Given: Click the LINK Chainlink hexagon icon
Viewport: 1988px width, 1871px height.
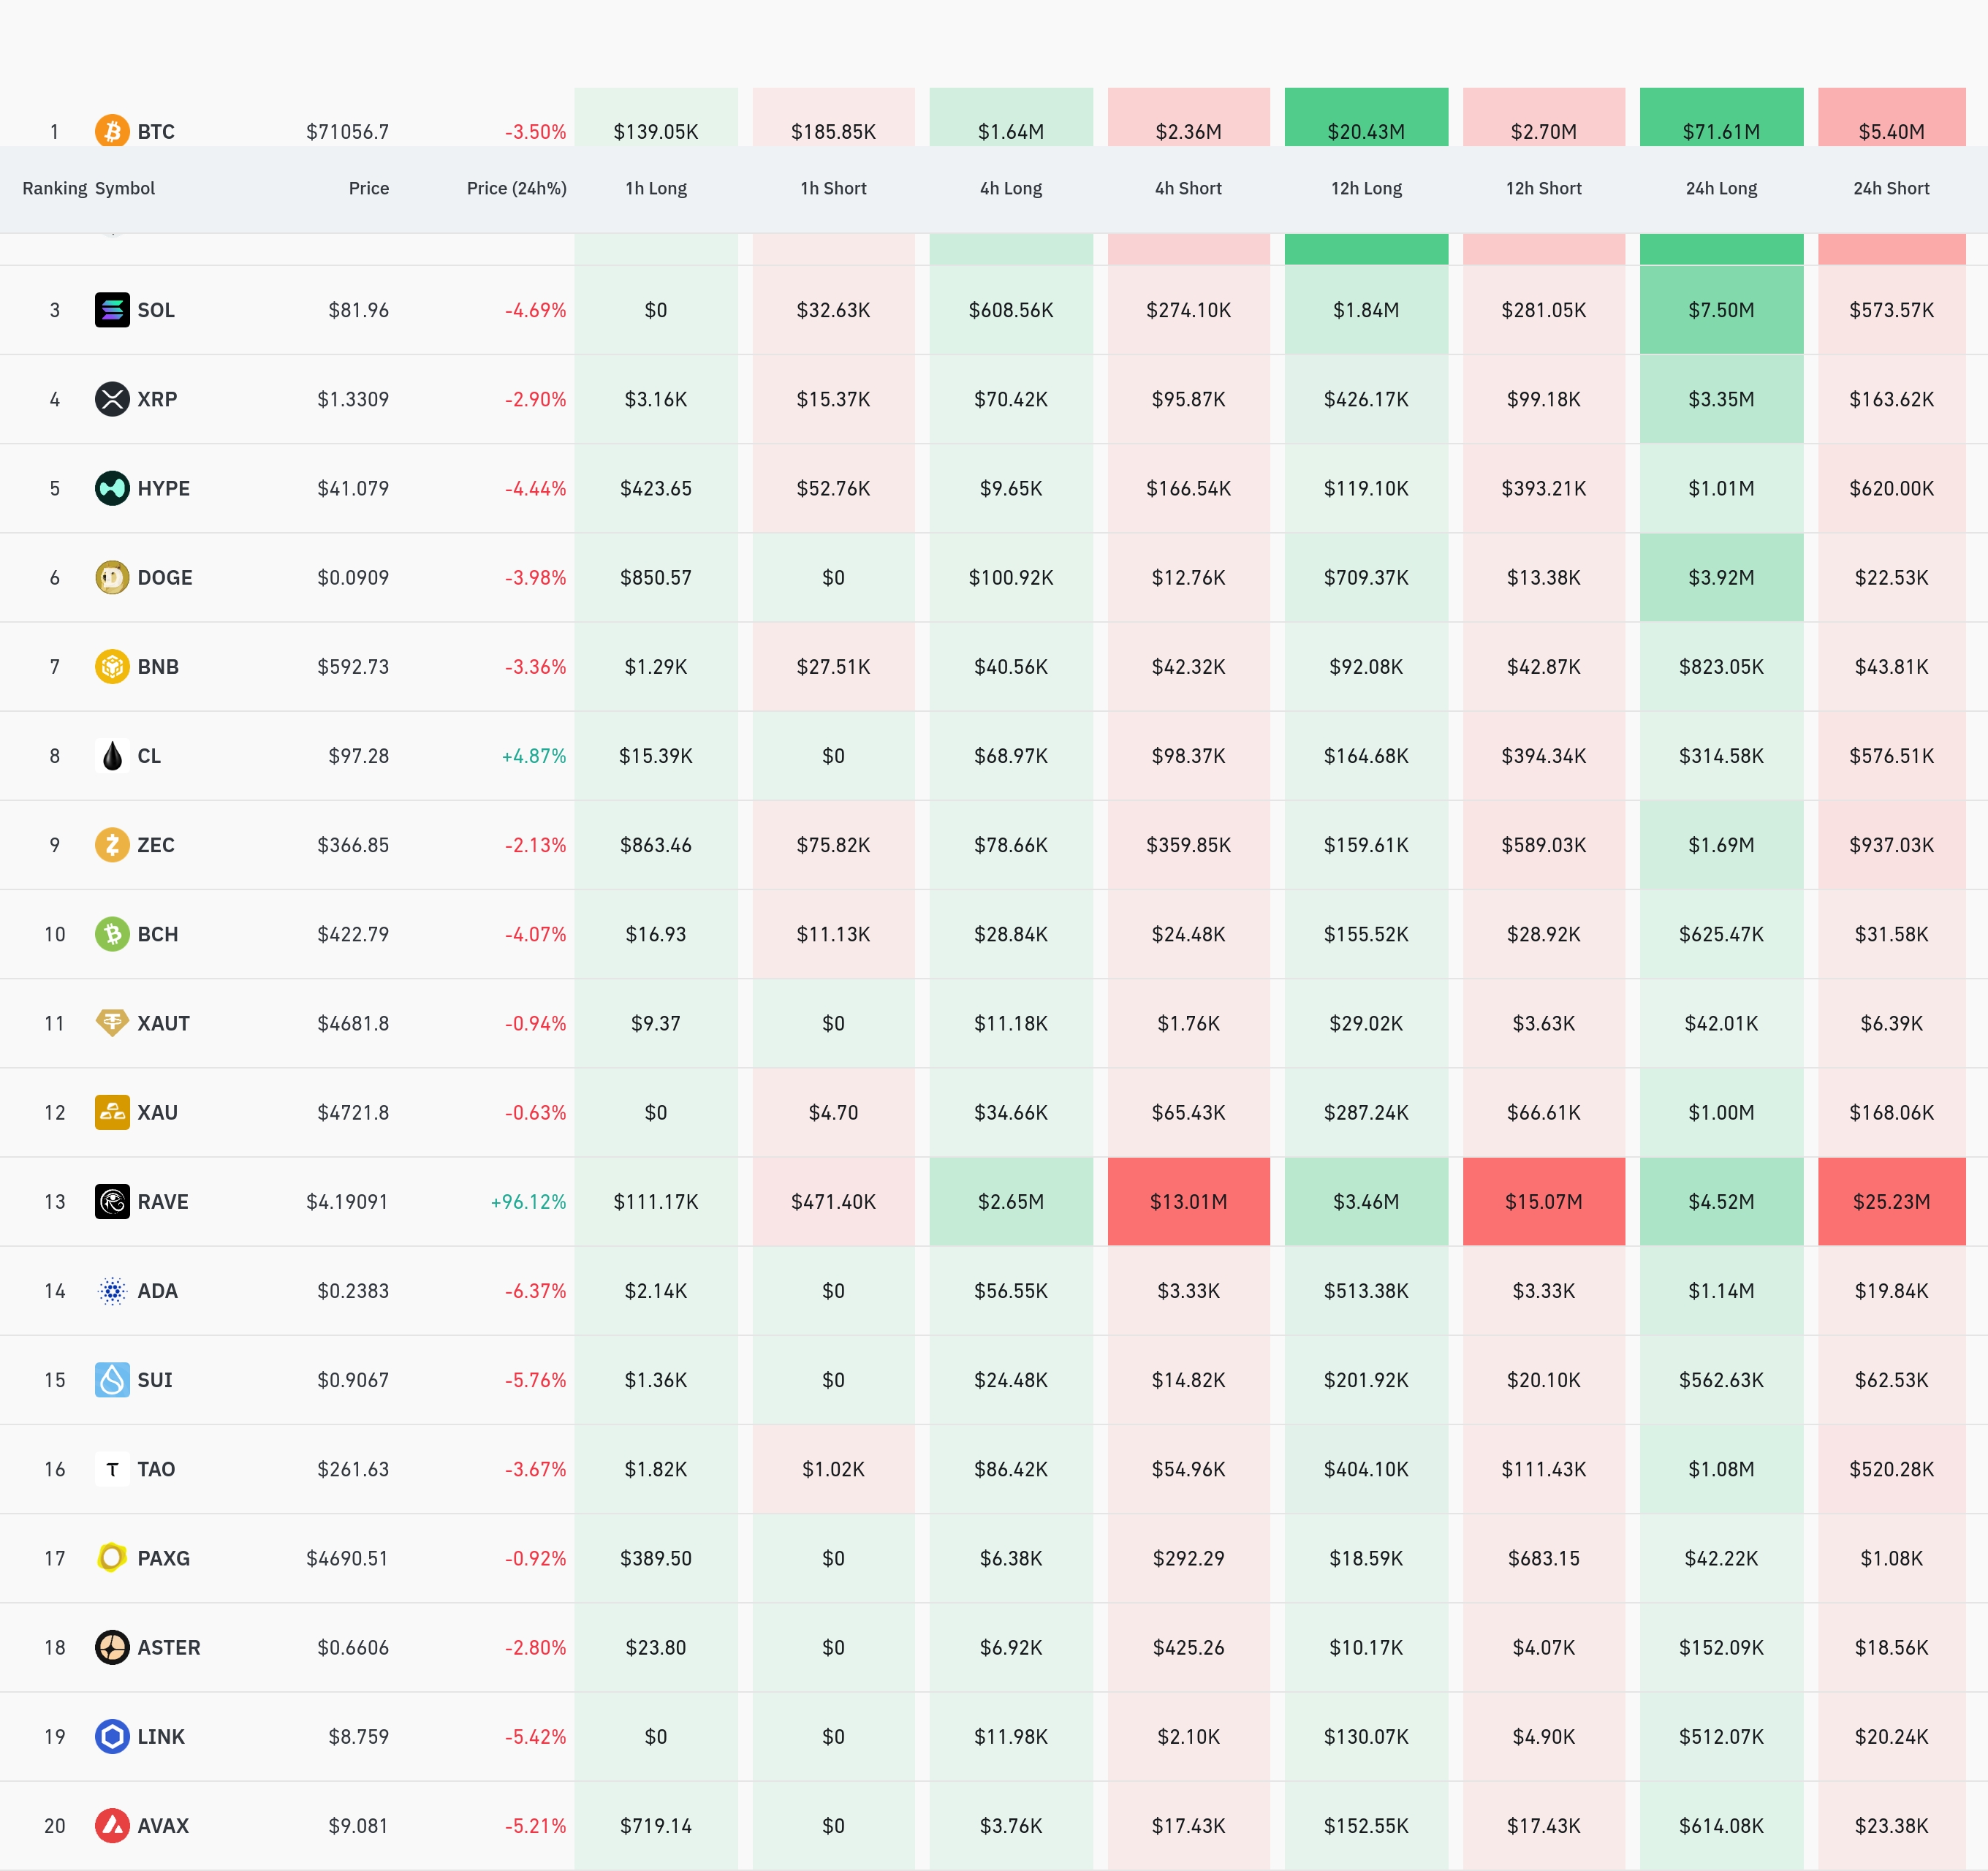Looking at the screenshot, I should click(x=112, y=1736).
